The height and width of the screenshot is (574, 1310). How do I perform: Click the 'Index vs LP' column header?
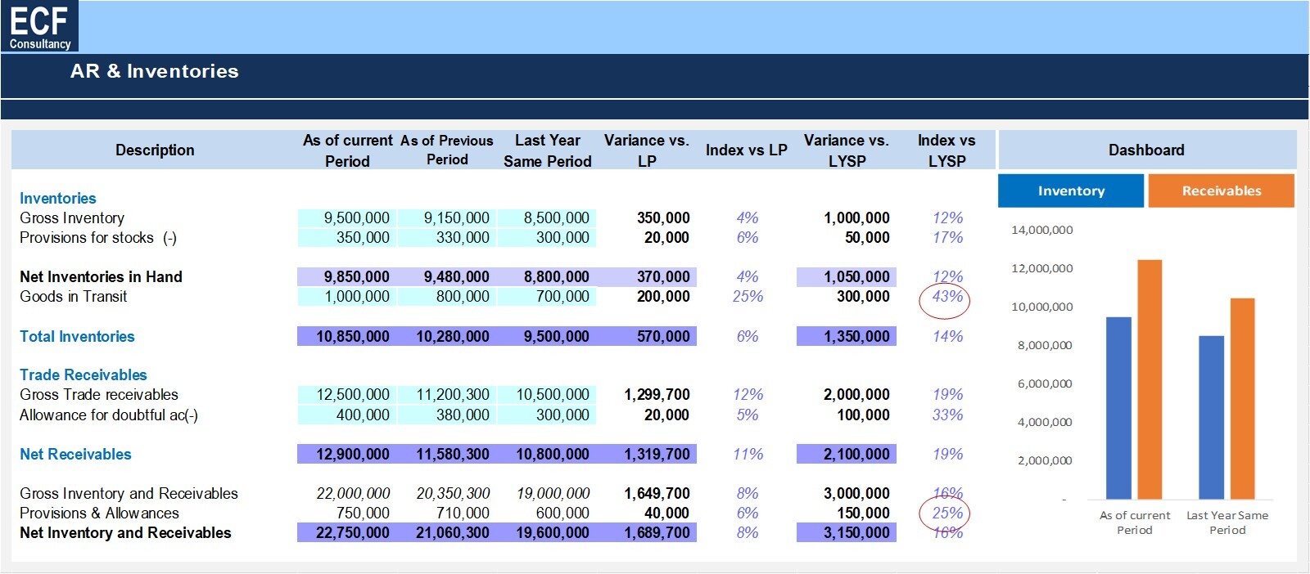[x=747, y=150]
